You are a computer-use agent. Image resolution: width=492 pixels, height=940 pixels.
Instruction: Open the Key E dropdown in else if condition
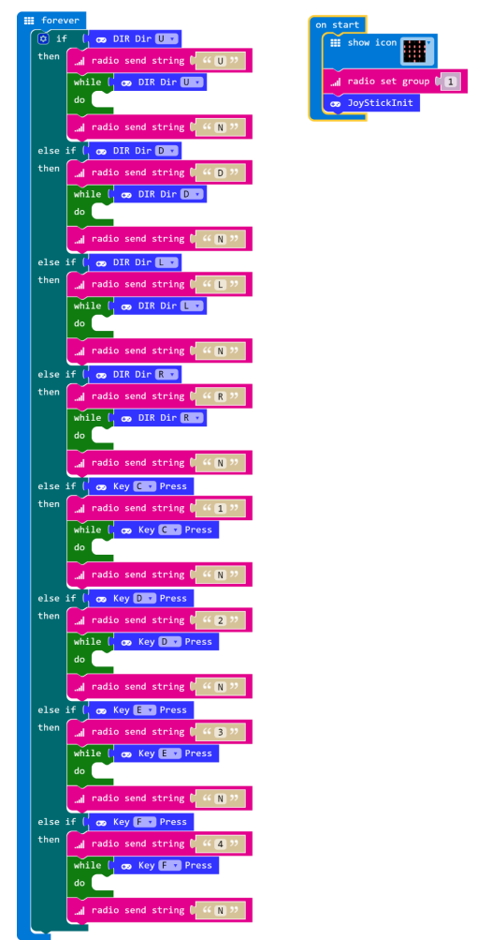(144, 709)
